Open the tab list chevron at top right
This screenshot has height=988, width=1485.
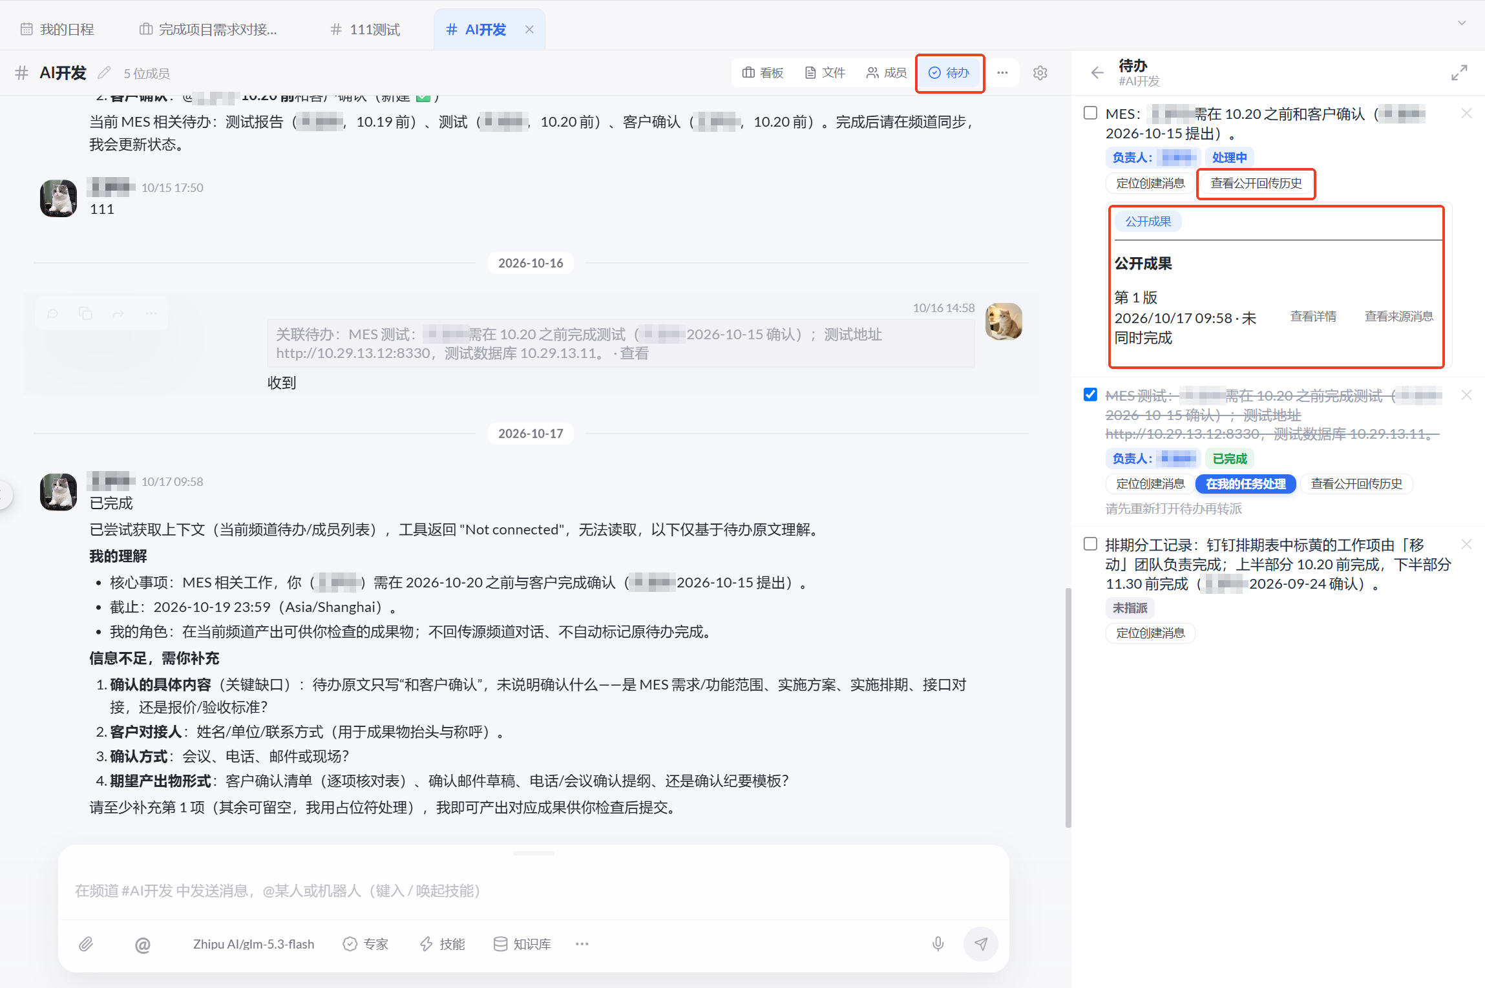pyautogui.click(x=1462, y=23)
